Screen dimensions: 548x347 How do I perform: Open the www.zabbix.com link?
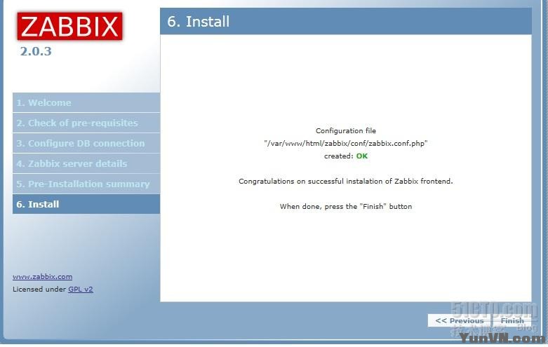(43, 276)
